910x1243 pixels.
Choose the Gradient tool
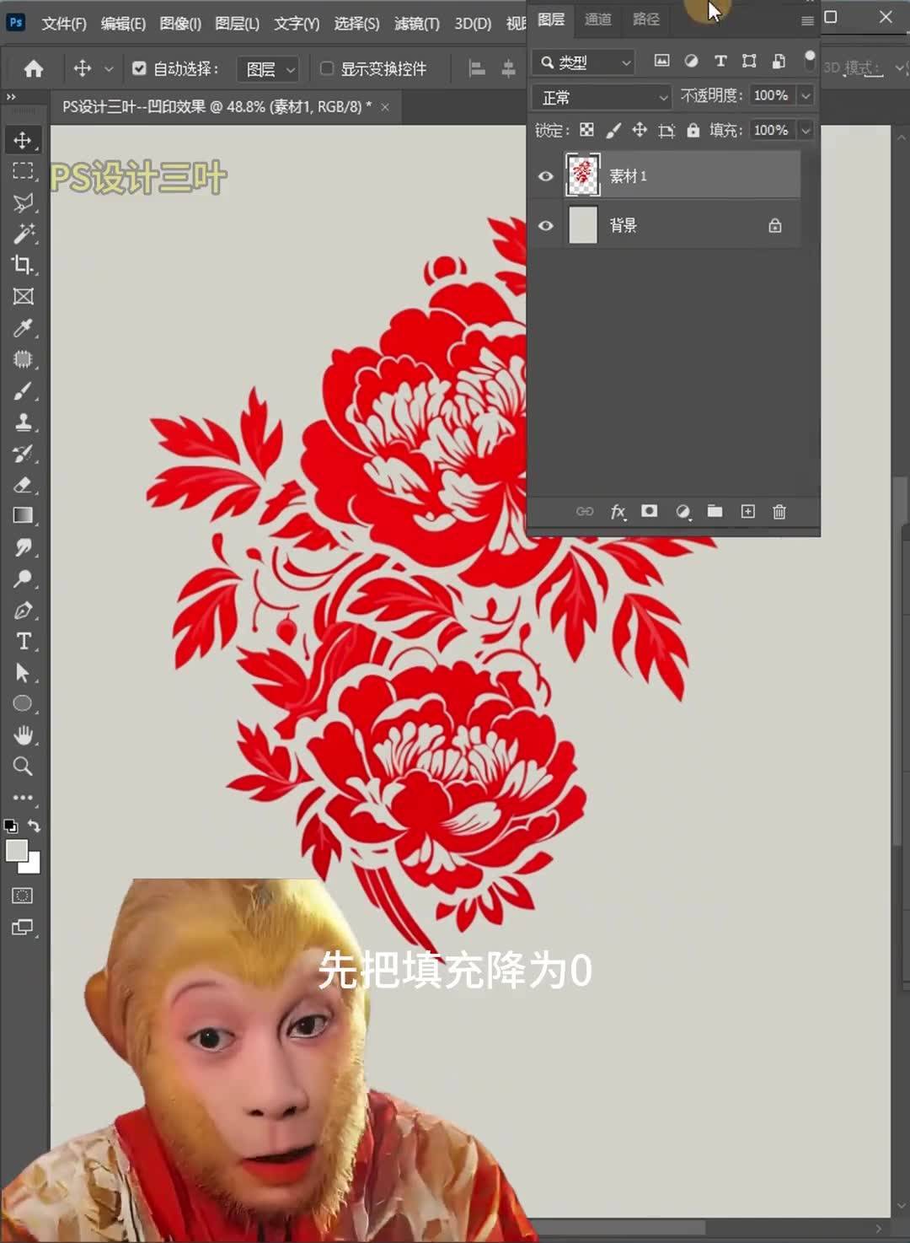[23, 515]
